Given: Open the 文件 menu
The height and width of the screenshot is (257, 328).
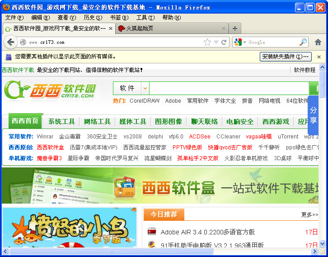Looking at the screenshot, I should (x=14, y=18).
